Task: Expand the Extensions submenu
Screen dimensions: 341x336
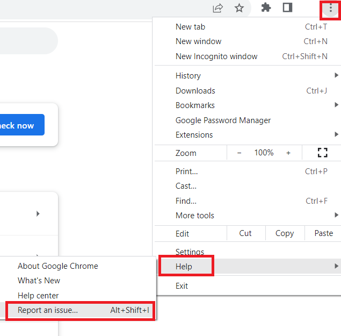Action: click(247, 135)
